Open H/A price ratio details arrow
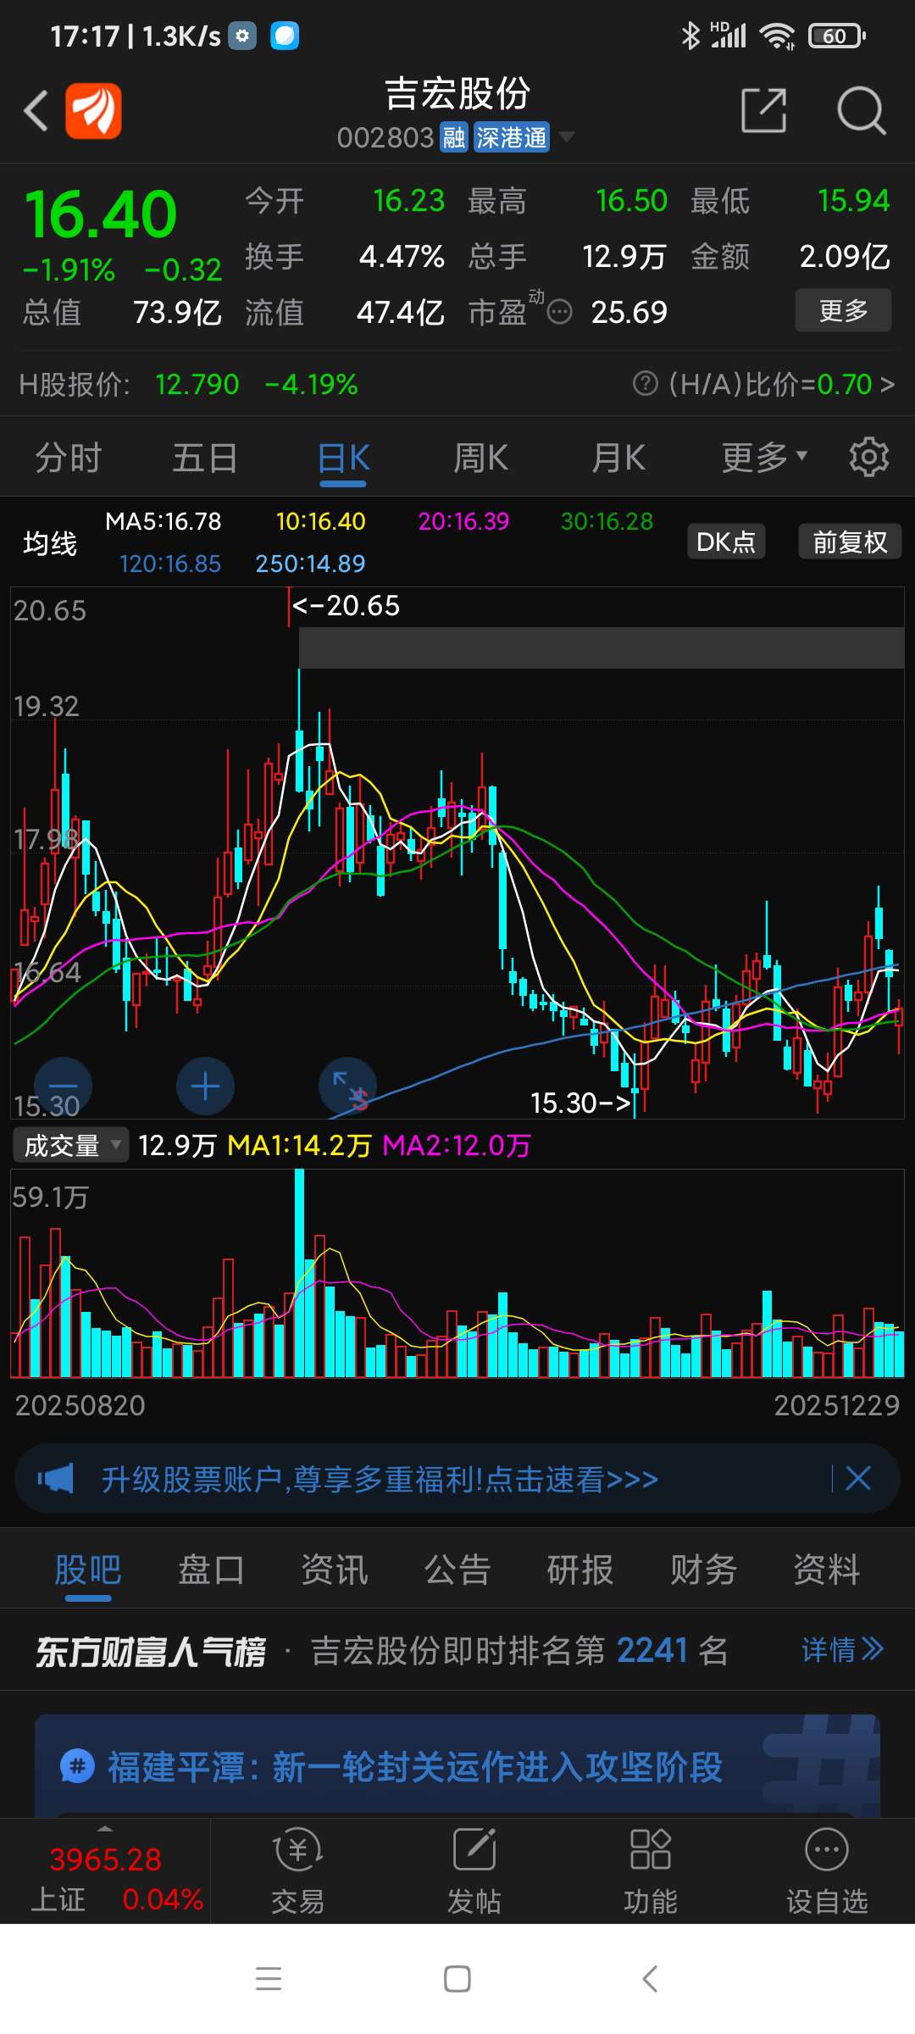Image resolution: width=915 pixels, height=2034 pixels. pyautogui.click(x=887, y=385)
